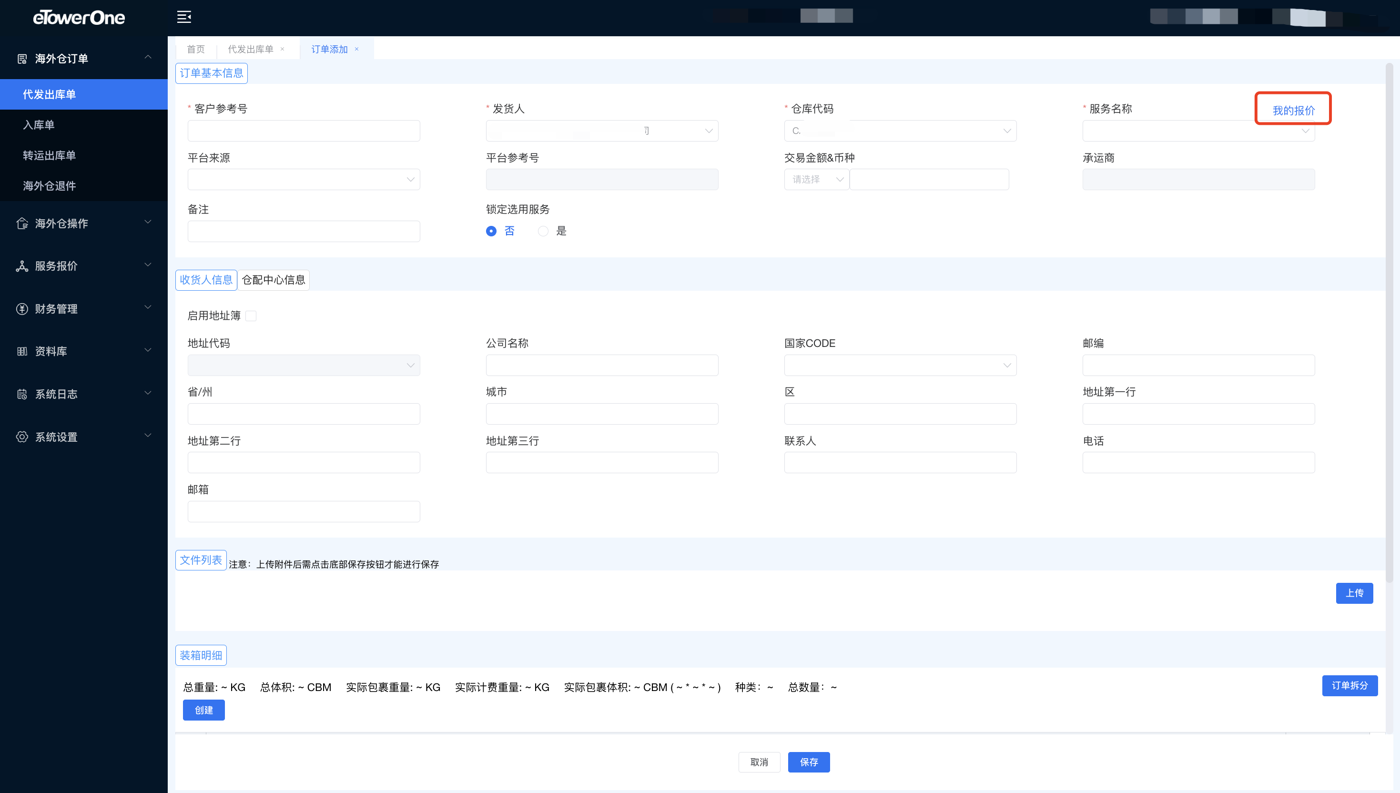Expand the 资料库 menu
Viewport: 1400px width, 793px height.
[148, 350]
